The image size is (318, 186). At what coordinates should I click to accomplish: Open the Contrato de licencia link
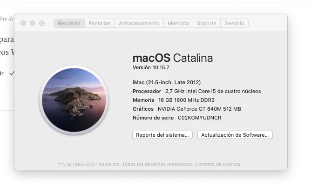click(x=217, y=164)
